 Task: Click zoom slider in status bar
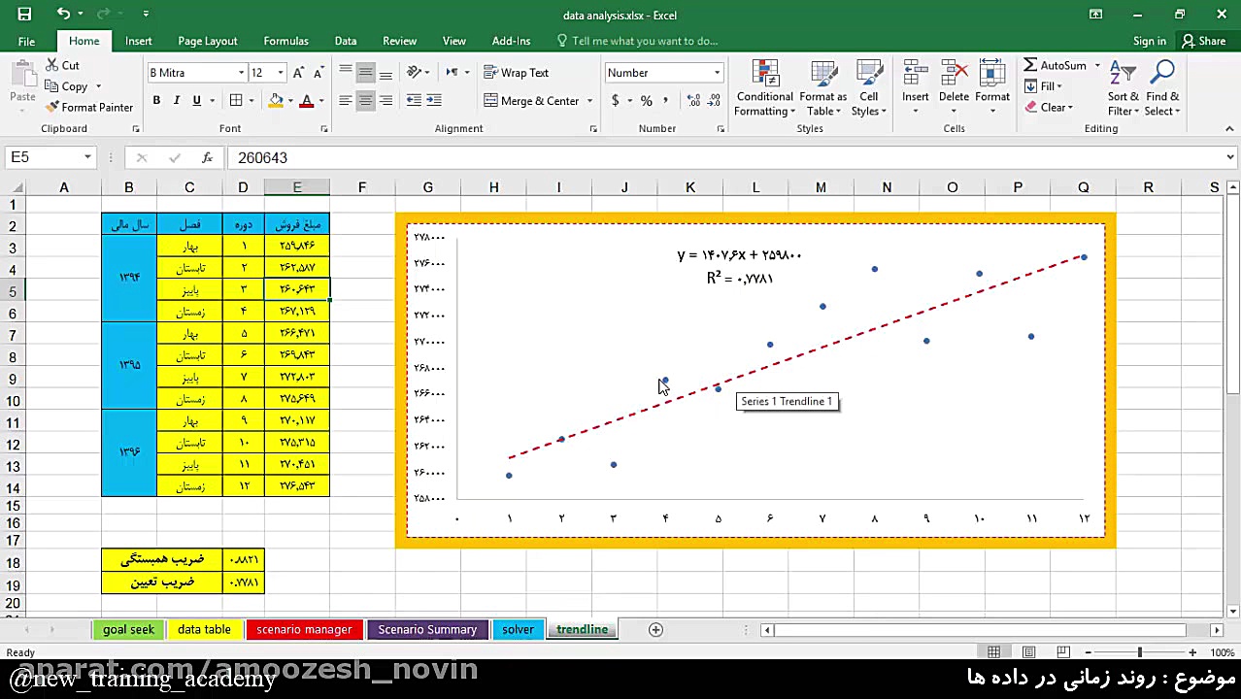[x=1141, y=652]
